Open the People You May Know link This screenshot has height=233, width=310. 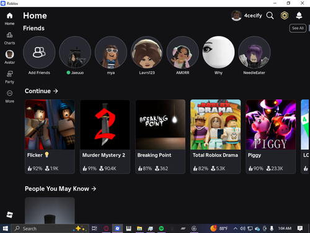pos(60,189)
